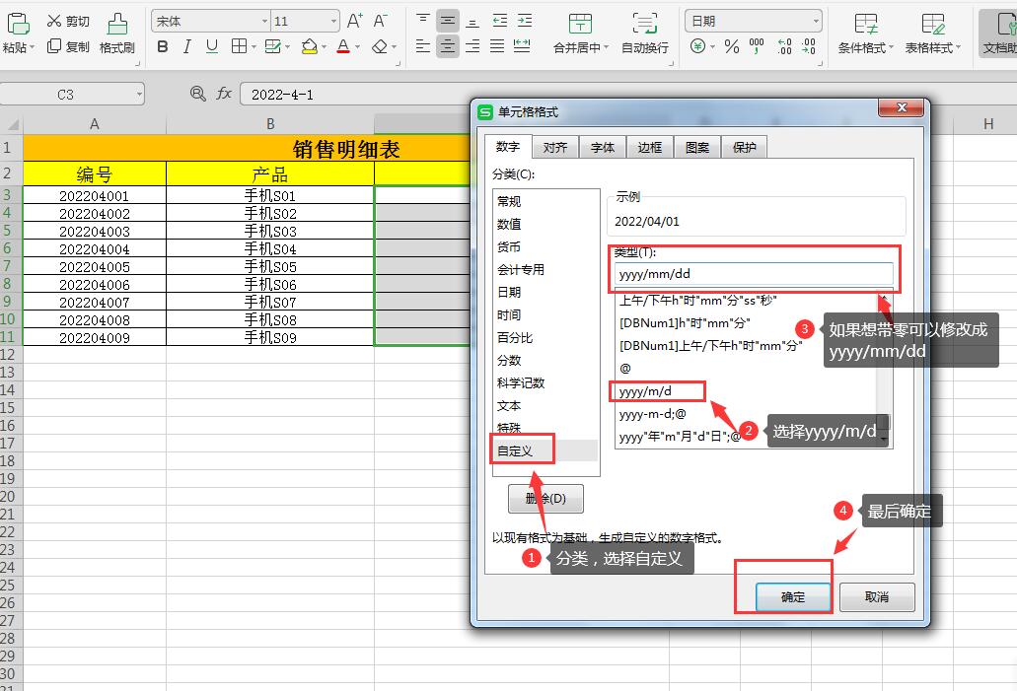Click the increase decimal places icon

coord(785,46)
